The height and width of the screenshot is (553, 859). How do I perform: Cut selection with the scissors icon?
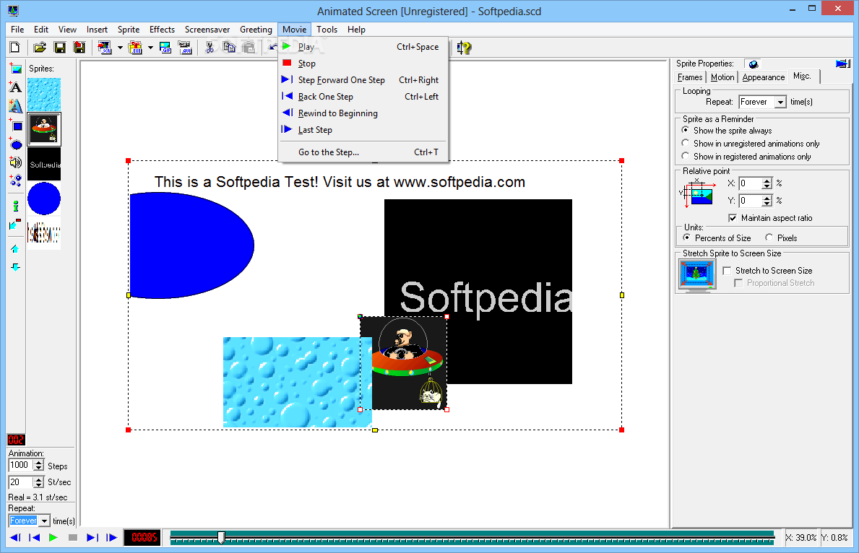click(210, 48)
